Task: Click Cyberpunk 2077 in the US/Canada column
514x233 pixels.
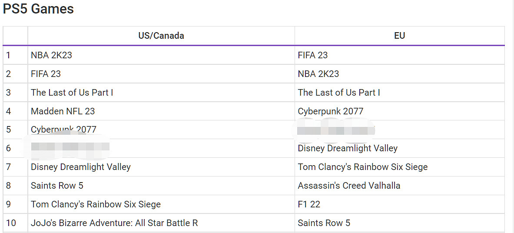Action: (63, 129)
